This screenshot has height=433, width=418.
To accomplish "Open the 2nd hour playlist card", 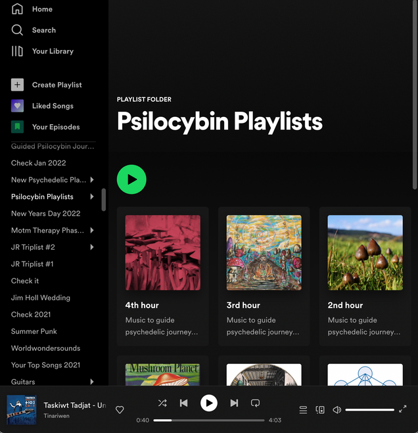I will [365, 276].
